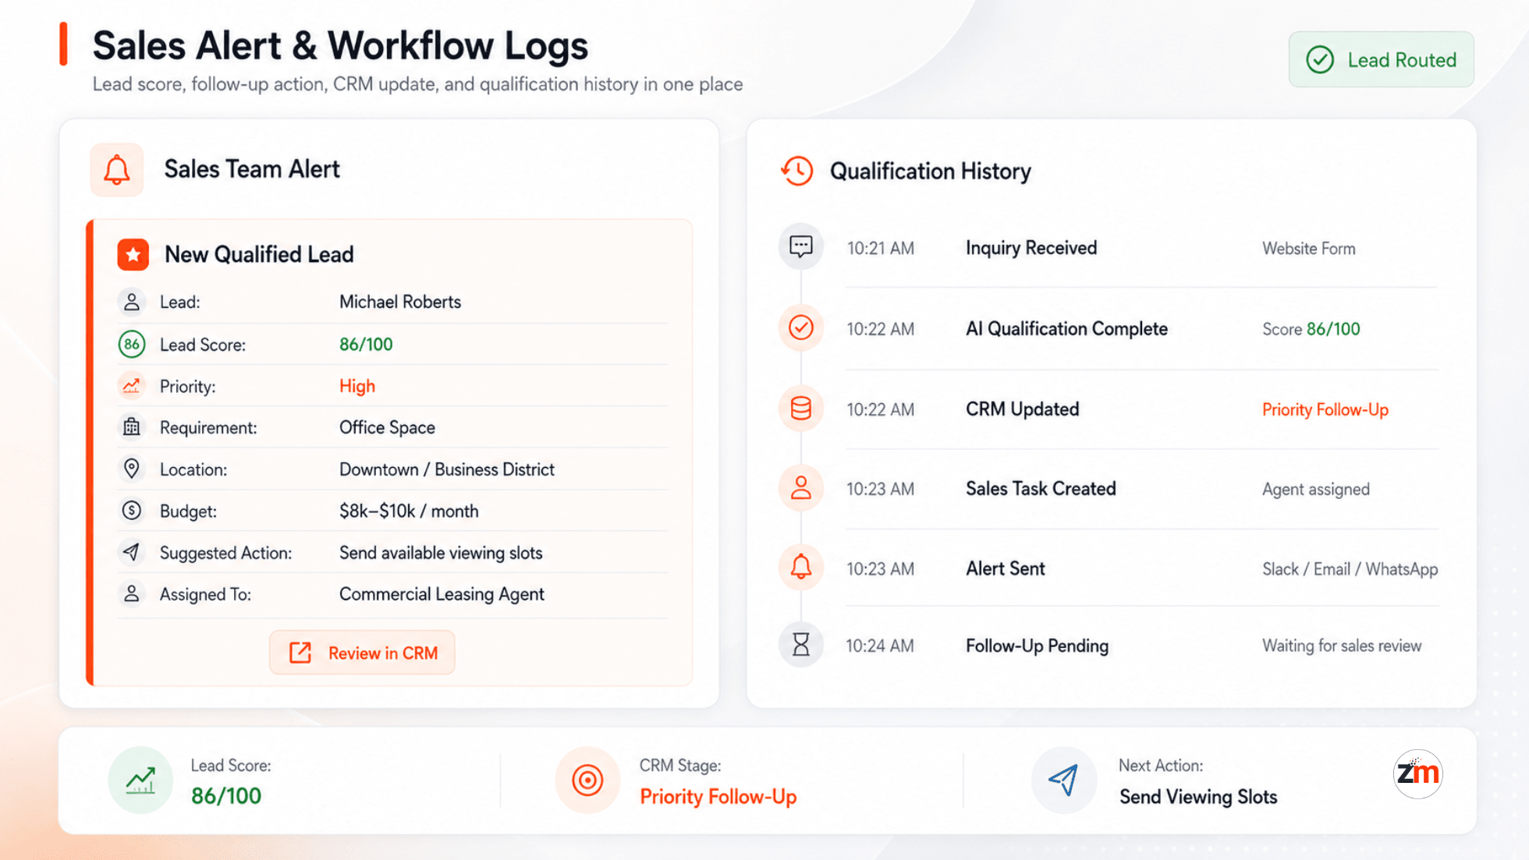Click the green 86 score badge icon

coord(132,344)
